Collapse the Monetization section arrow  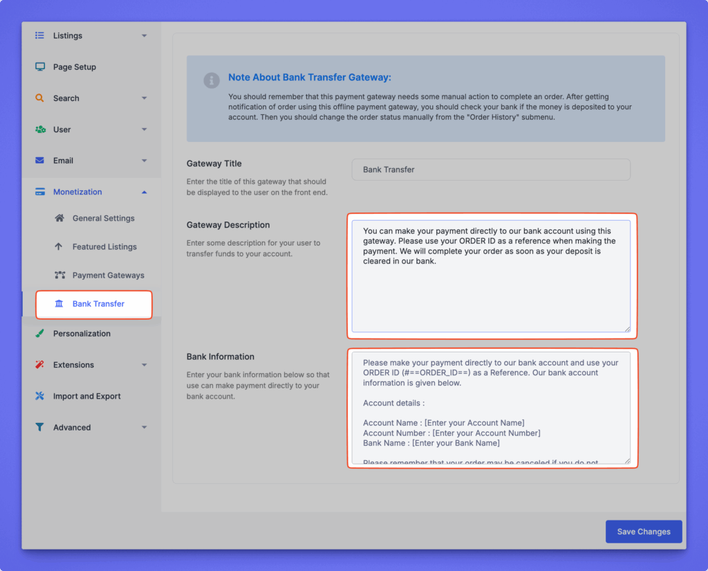click(144, 192)
